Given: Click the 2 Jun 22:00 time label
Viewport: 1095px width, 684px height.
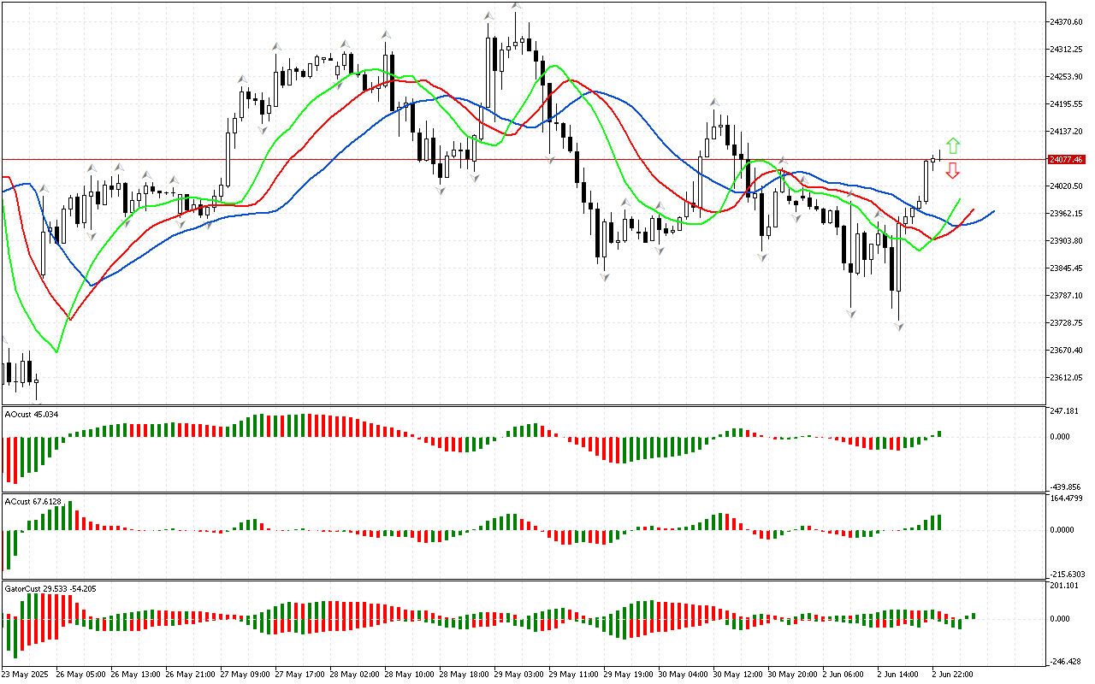Looking at the screenshot, I should (x=953, y=674).
